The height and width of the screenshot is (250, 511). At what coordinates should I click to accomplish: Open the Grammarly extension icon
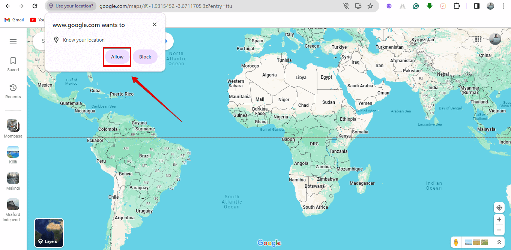tap(416, 6)
